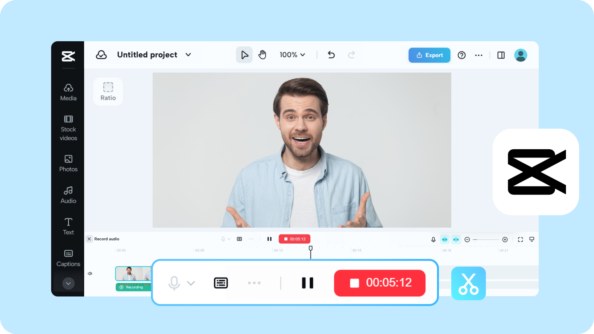Click the Undo arrow

[x=331, y=54]
